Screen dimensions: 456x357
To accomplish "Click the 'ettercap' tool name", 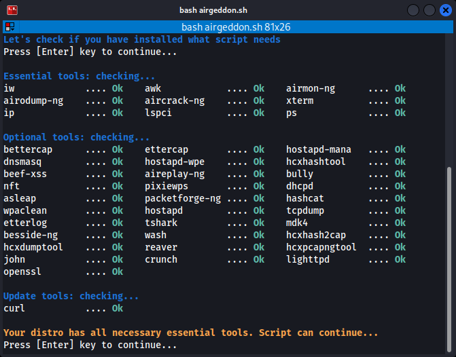I will tap(166, 149).
